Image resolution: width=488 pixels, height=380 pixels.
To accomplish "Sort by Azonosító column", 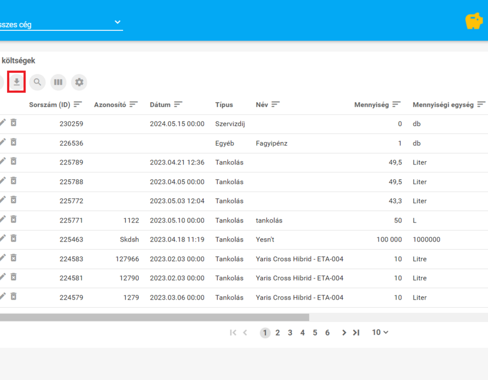I will (133, 104).
